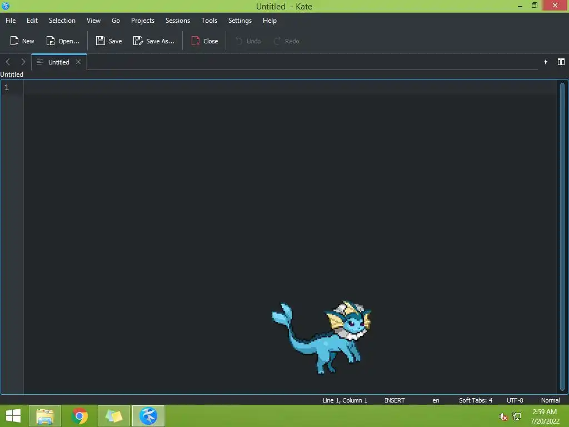569x427 pixels.
Task: Open the Edit menu
Action: [x=32, y=21]
